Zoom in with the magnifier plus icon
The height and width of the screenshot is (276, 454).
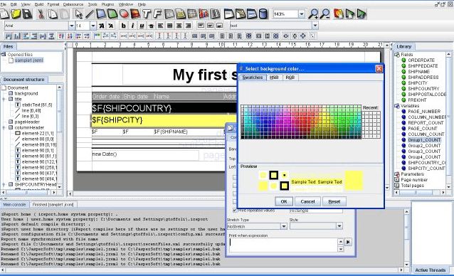(313, 14)
